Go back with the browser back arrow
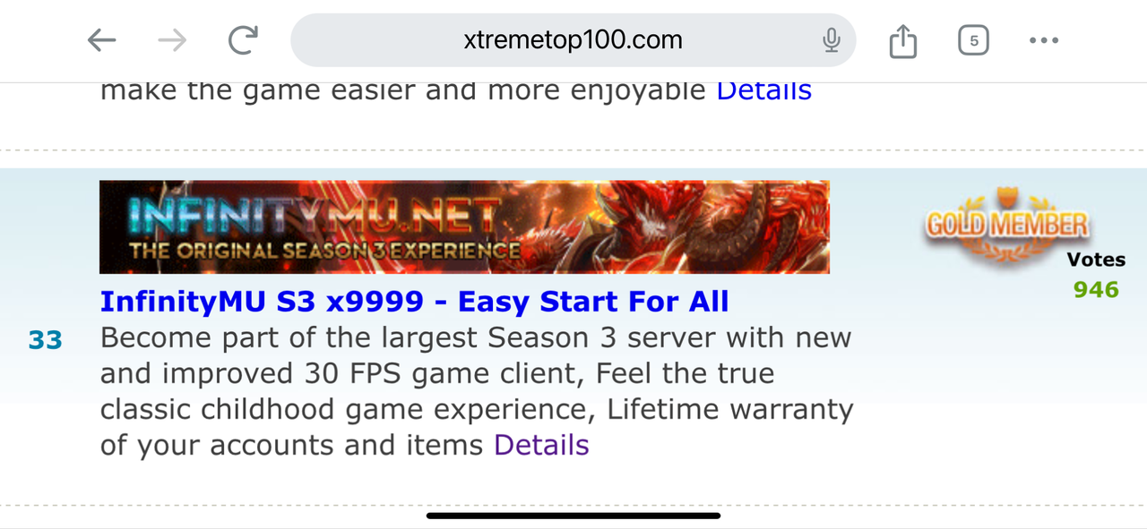 point(101,40)
